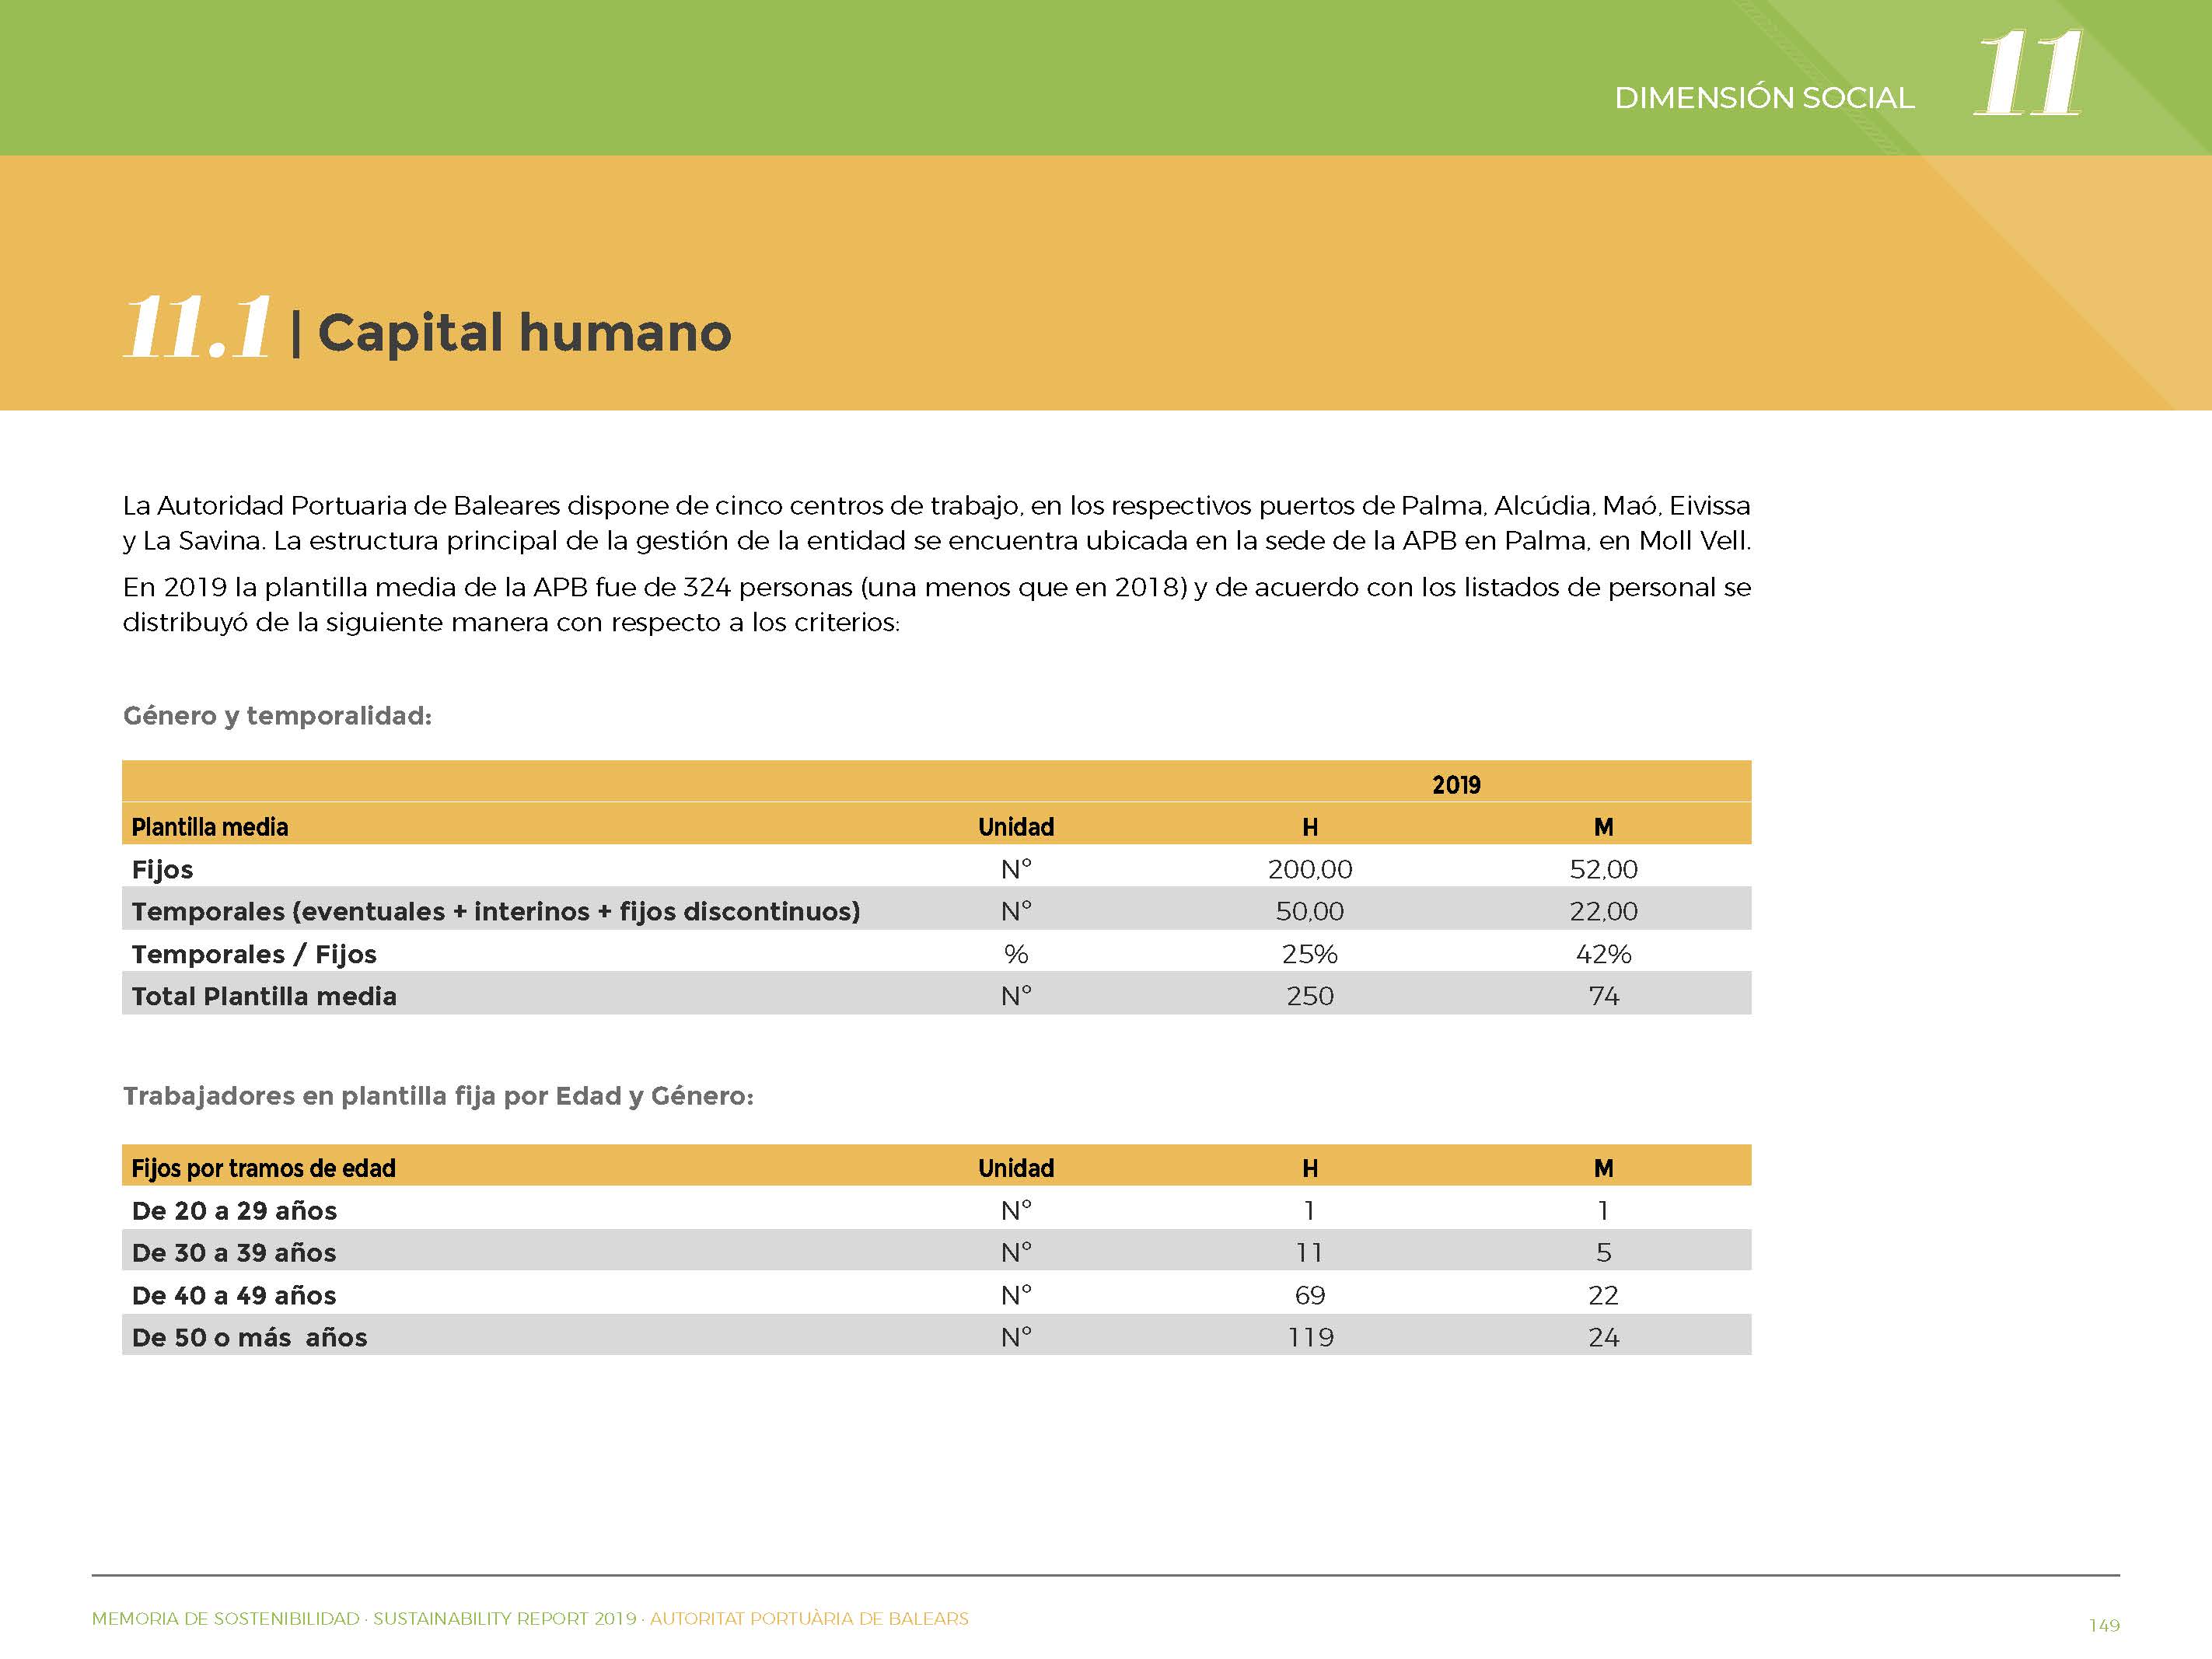Click the page number 149
This screenshot has height=1659, width=2212.
[x=2104, y=1625]
